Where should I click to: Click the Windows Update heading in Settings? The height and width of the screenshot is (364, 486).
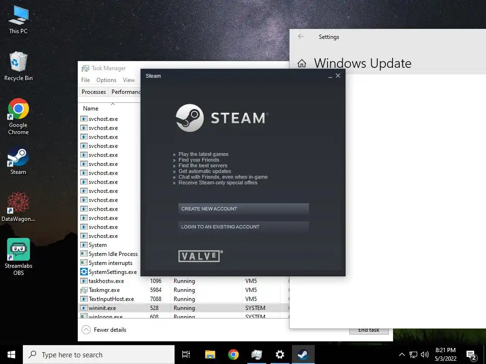pyautogui.click(x=363, y=63)
